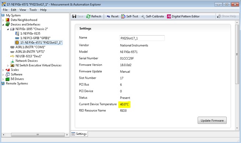Click the "Present" status value

125,98
